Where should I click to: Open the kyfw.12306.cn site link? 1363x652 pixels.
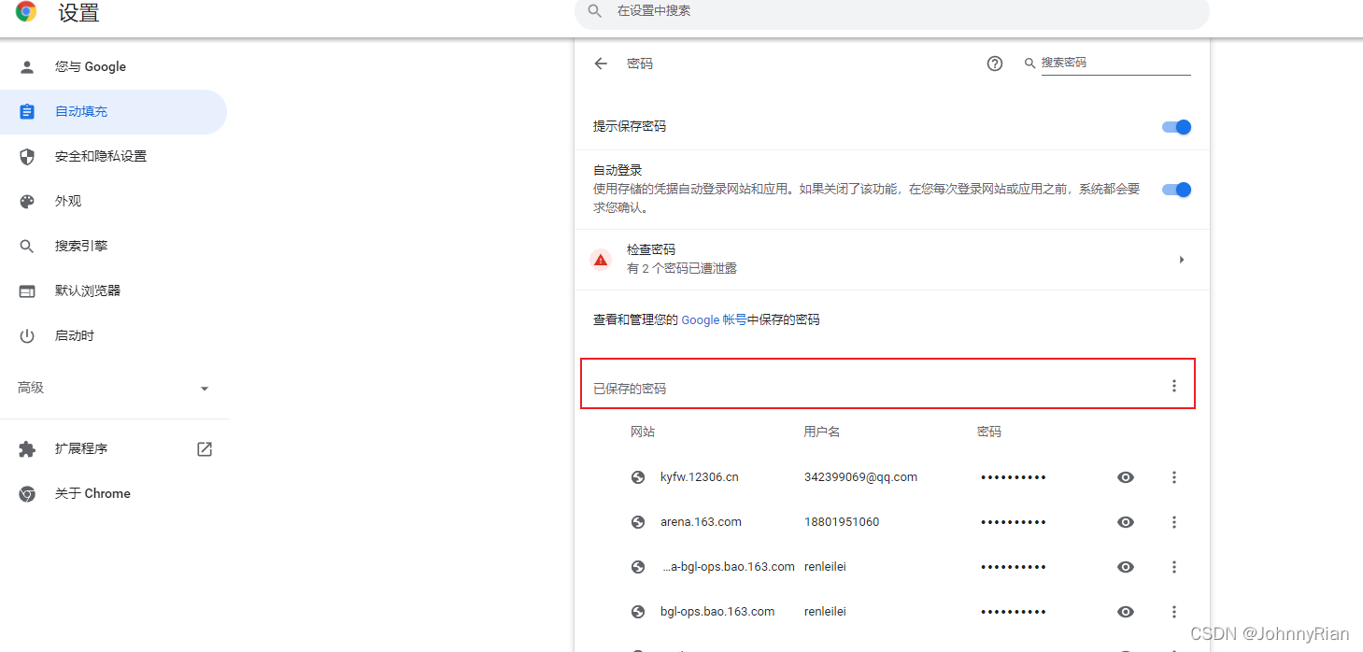pos(699,477)
